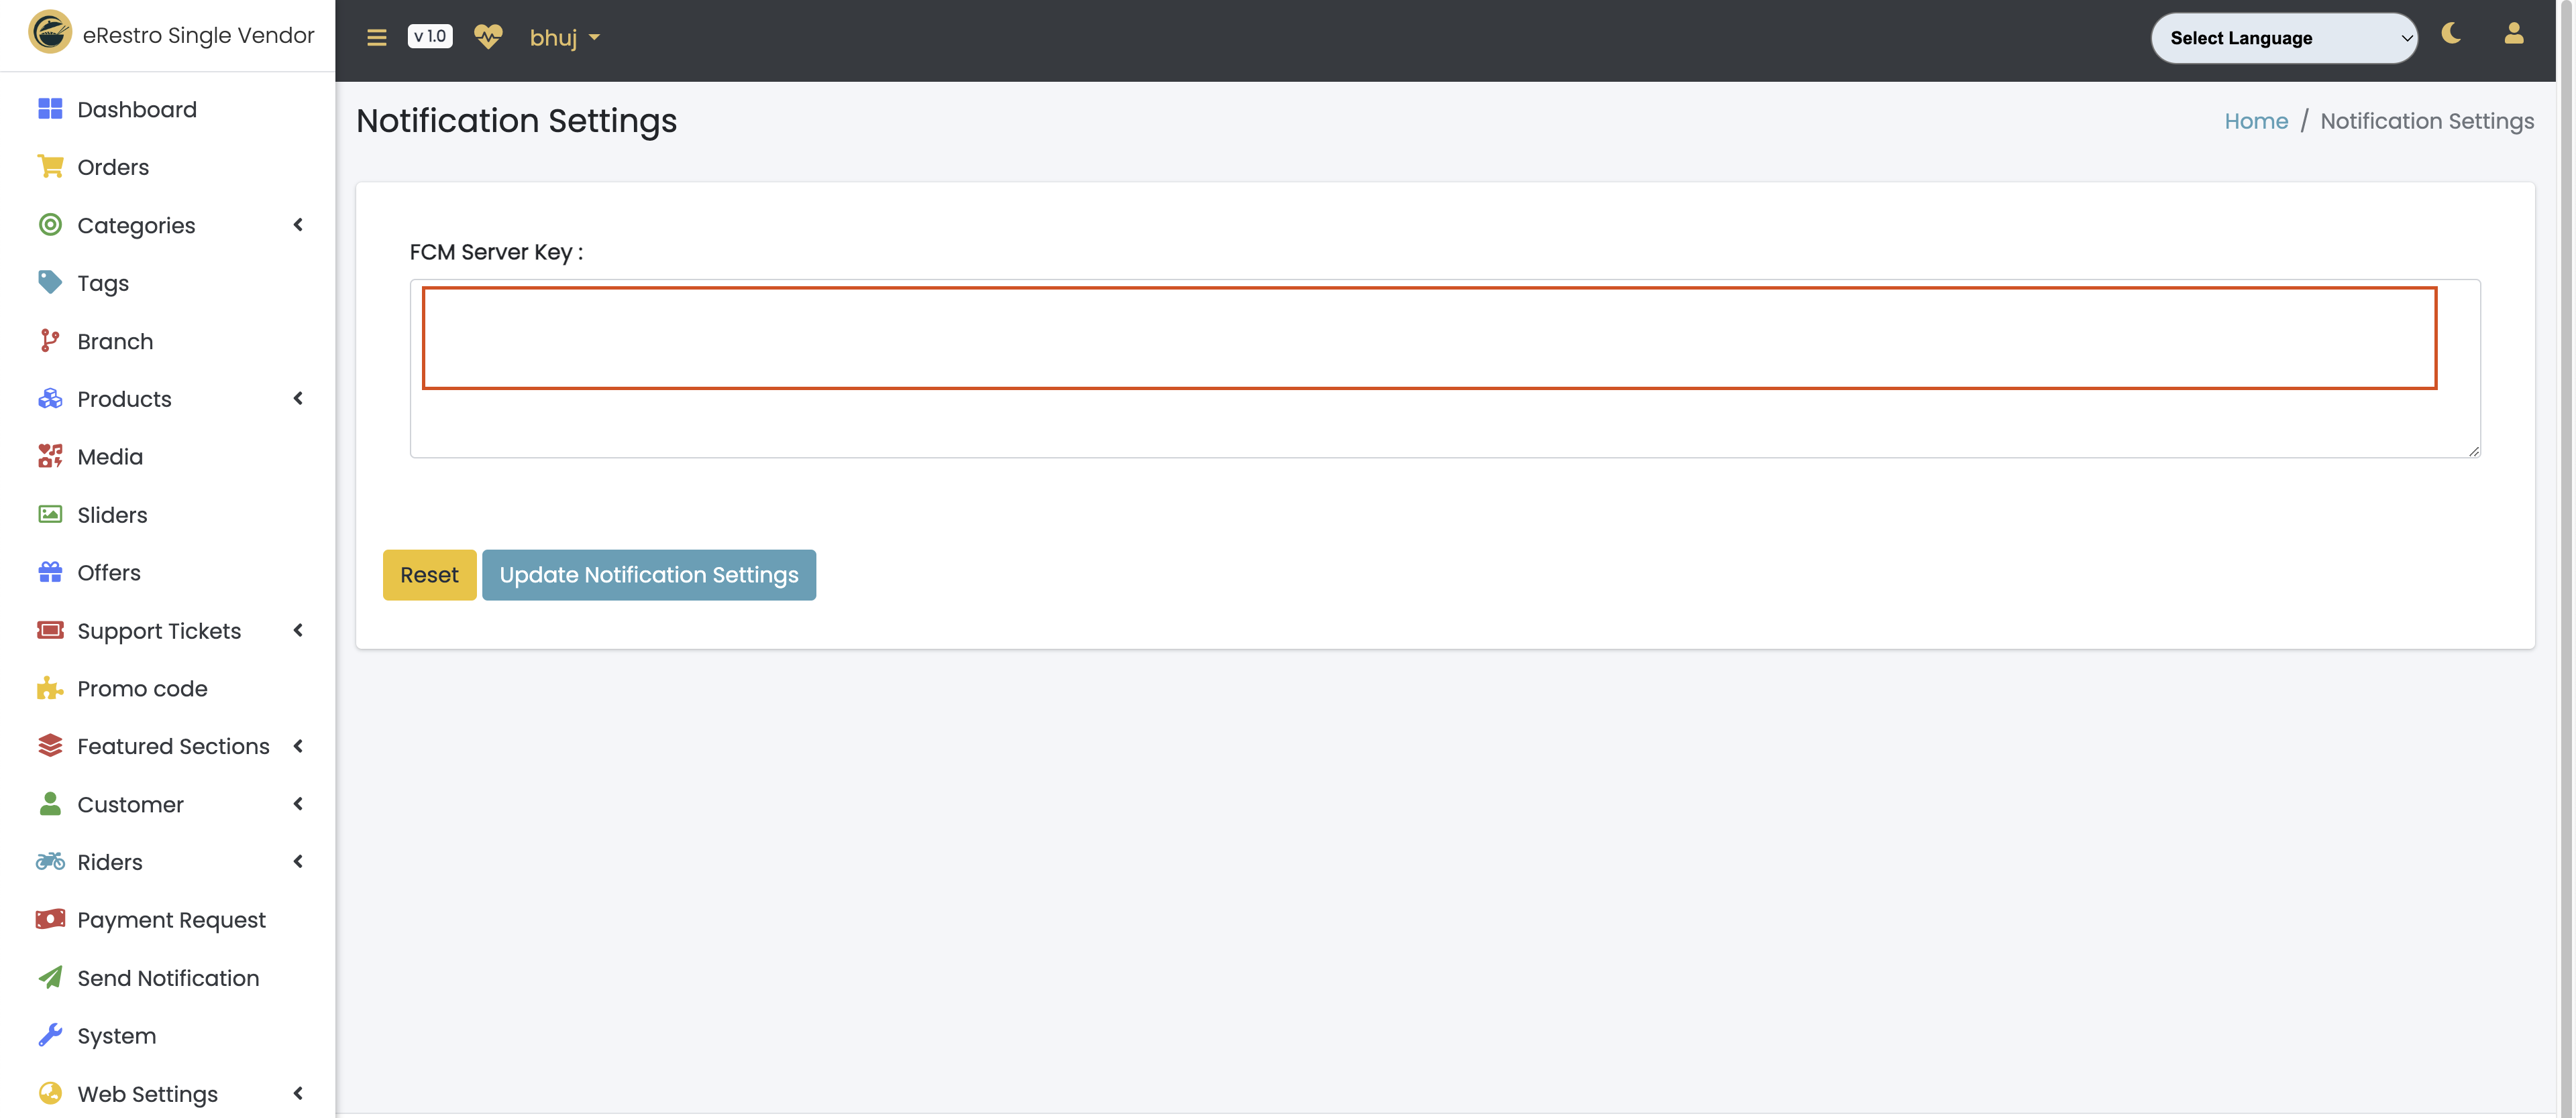The image size is (2576, 1118).
Task: Toggle dark mode with the moon icon
Action: (2451, 34)
